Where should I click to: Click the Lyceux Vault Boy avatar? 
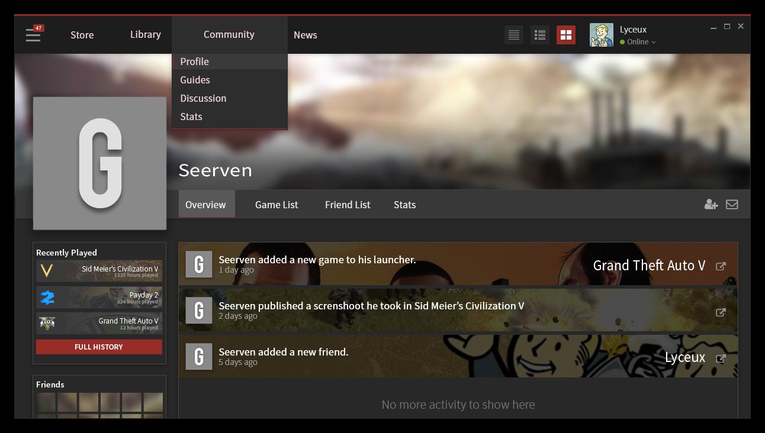click(602, 35)
